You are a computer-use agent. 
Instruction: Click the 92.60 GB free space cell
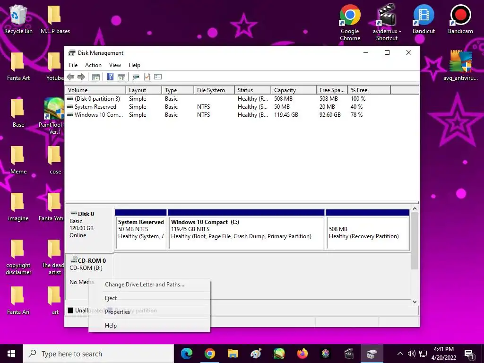click(330, 115)
